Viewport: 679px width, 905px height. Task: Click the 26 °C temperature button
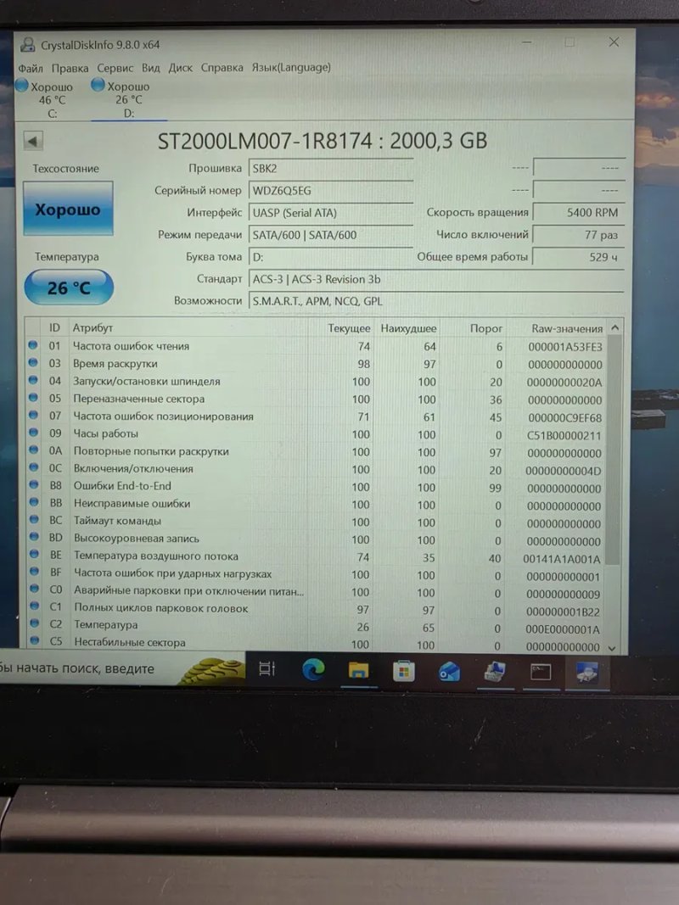69,288
